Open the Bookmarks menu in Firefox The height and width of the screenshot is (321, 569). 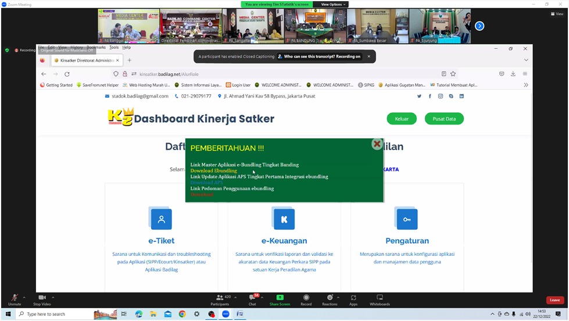tap(96, 47)
